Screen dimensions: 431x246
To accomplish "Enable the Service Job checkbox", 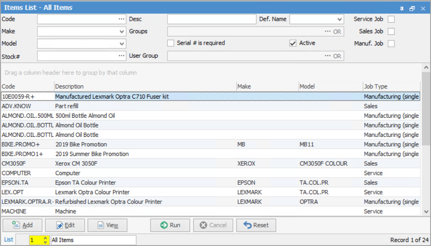I will pyautogui.click(x=391, y=19).
